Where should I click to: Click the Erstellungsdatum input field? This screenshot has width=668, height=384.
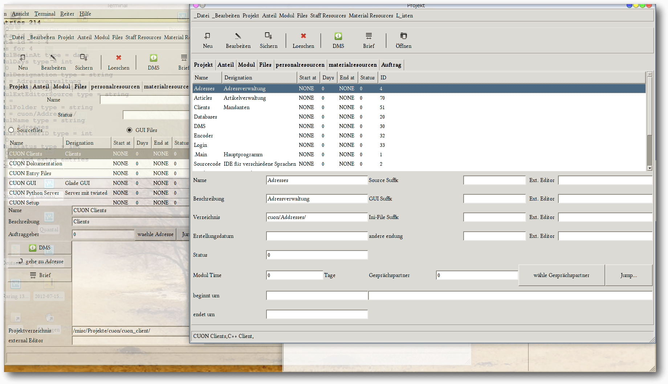[317, 236]
